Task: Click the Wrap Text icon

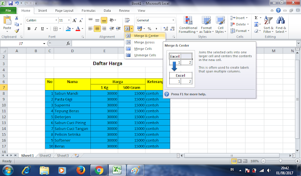Action: point(127,20)
